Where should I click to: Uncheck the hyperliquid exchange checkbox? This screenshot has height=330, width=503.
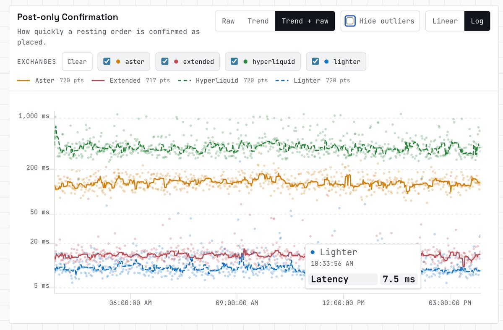[234, 61]
